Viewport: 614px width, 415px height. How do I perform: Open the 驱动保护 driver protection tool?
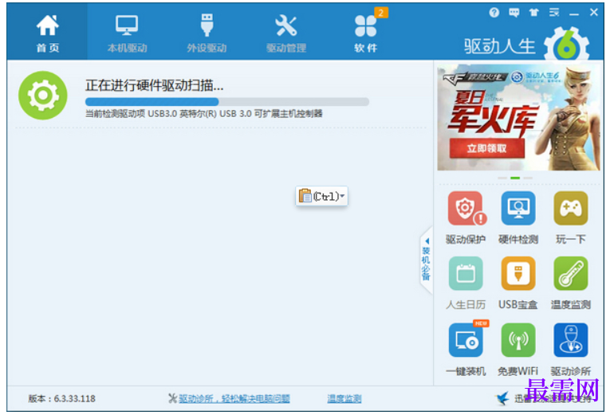(465, 209)
